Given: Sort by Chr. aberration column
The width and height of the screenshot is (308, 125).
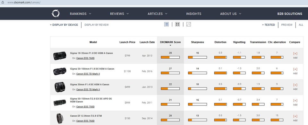Looking at the screenshot, I should (x=277, y=42).
